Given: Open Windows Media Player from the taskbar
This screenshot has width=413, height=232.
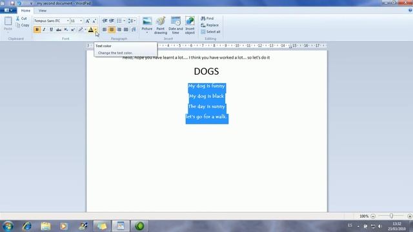Looking at the screenshot, I should (x=64, y=226).
